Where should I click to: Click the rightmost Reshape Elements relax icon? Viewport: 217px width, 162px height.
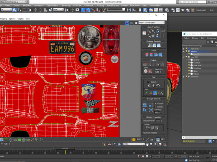click(159, 45)
